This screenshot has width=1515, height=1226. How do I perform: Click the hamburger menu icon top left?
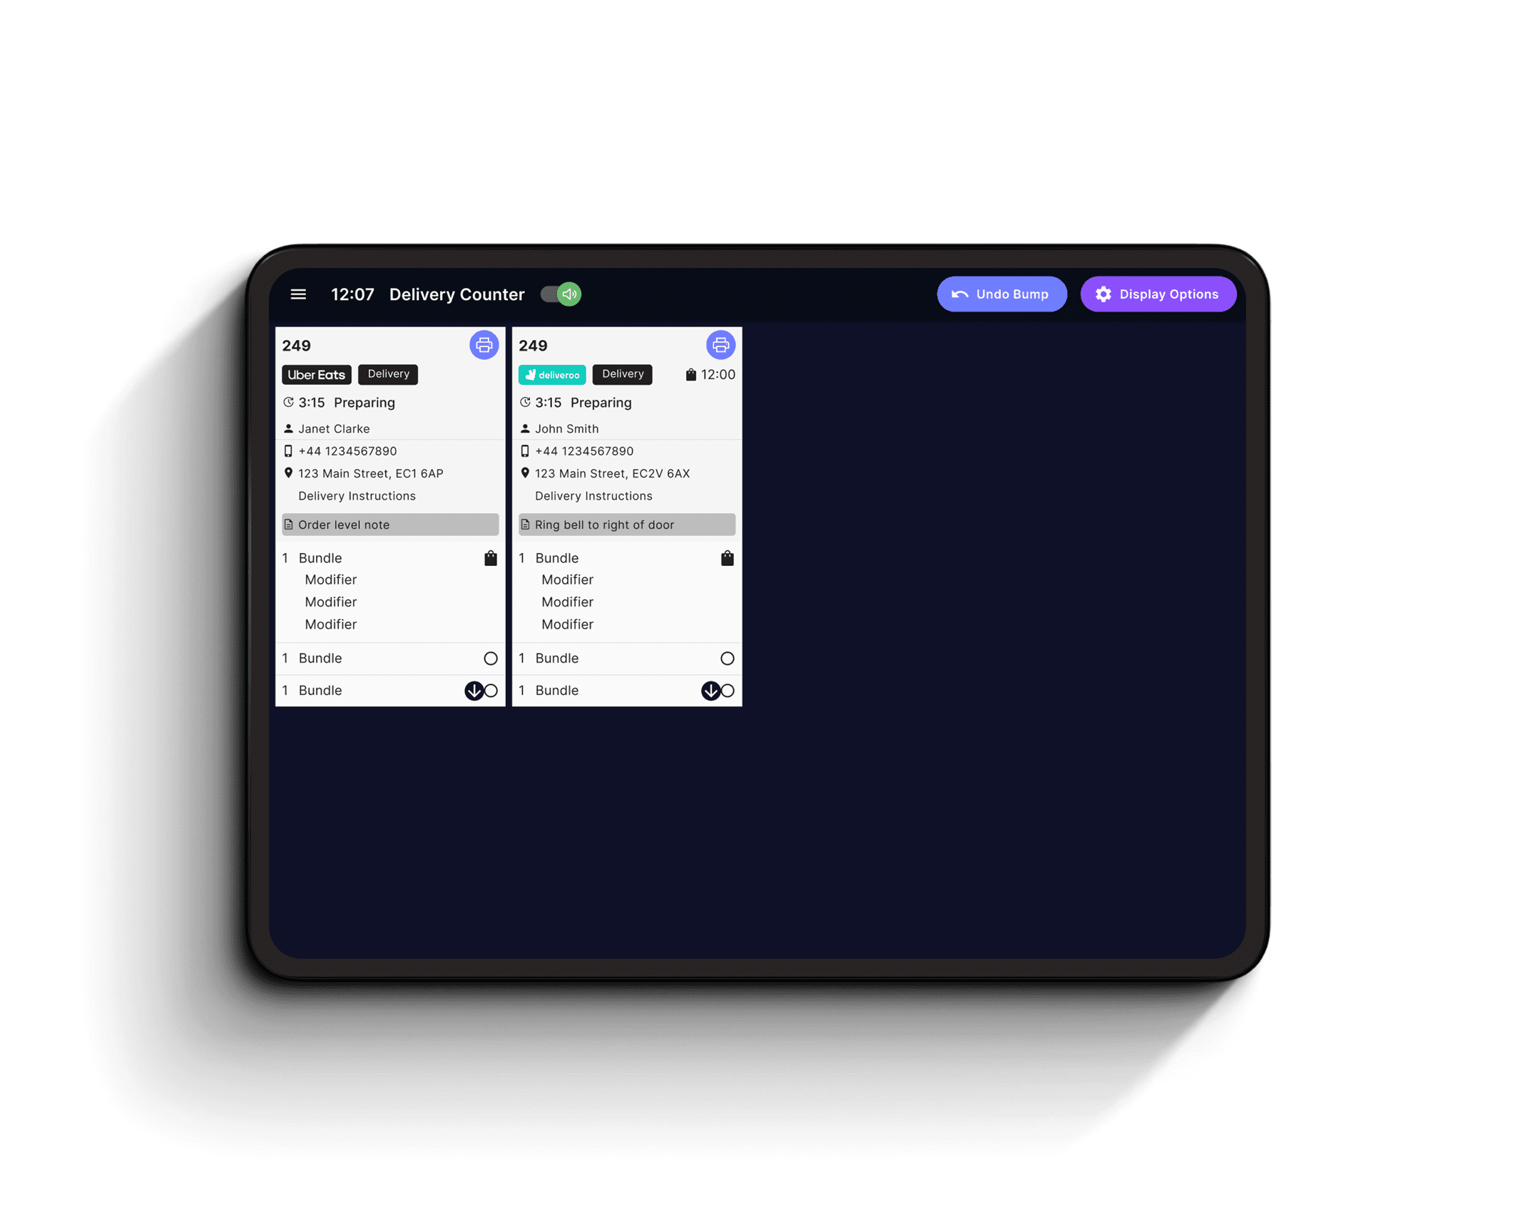[x=298, y=297]
